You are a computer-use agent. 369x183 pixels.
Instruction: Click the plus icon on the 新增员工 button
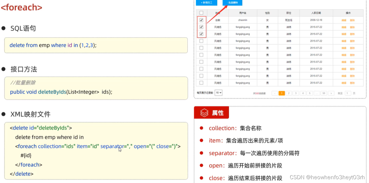point(201,3)
